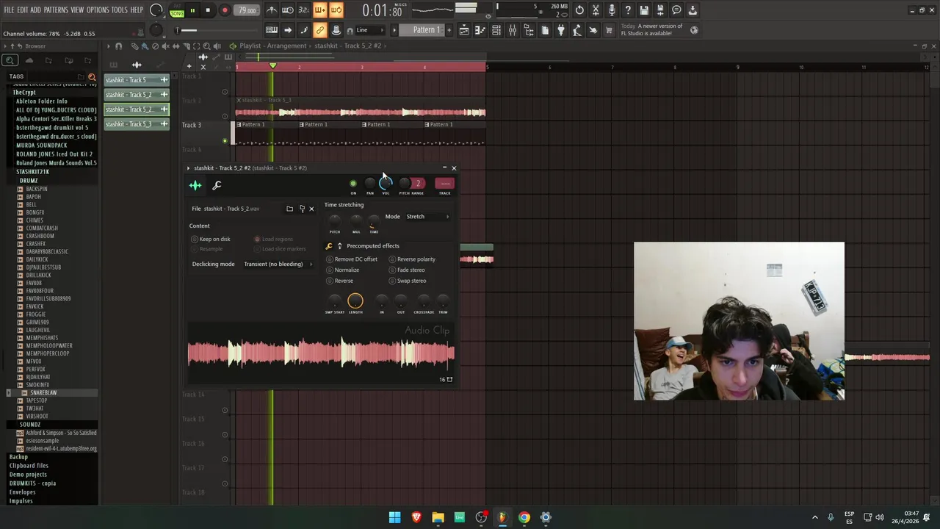Select stashkit - Track 5_3 clip in picker

137,124
